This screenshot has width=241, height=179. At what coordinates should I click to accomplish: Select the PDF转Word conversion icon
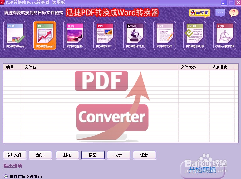tap(15, 36)
